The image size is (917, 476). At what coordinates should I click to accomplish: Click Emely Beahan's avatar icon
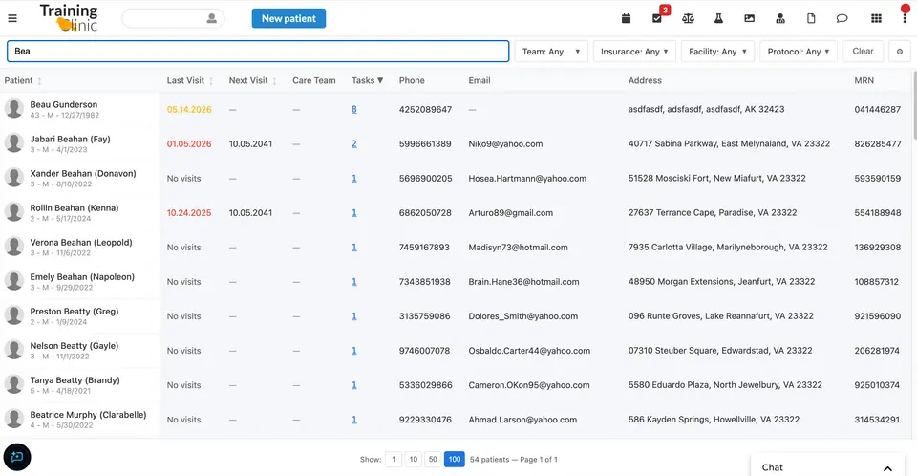point(14,282)
